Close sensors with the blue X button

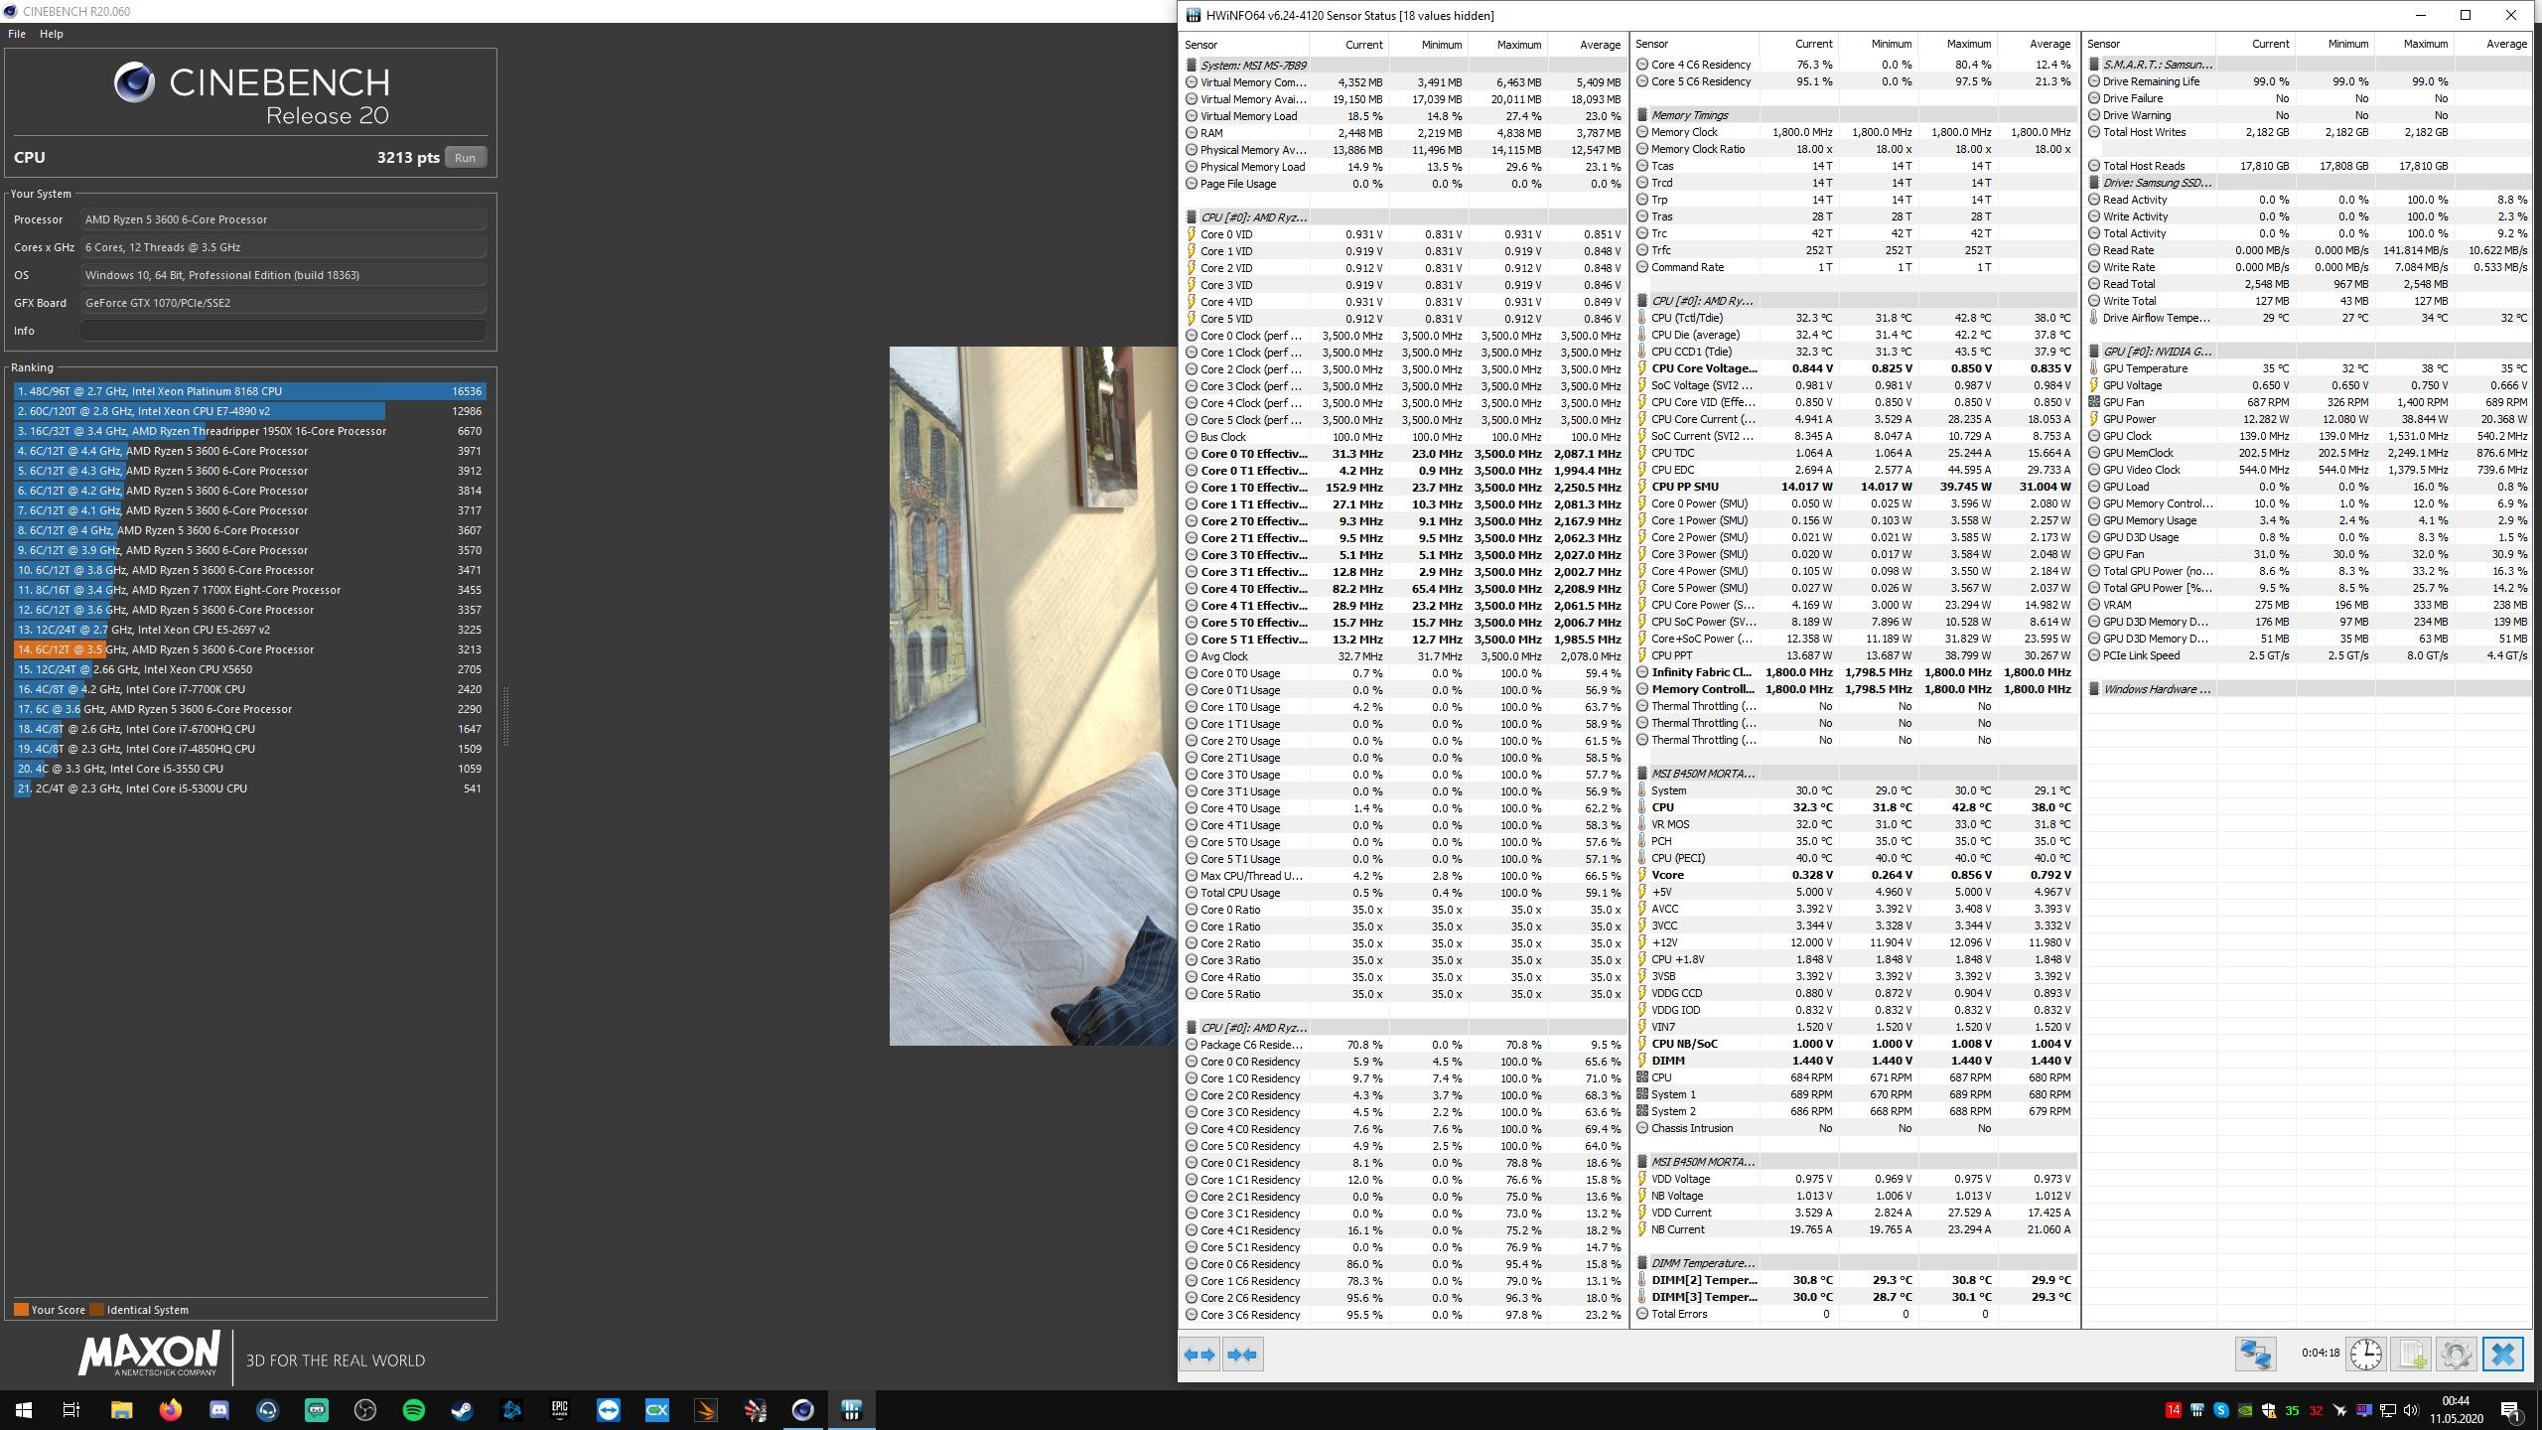2502,1355
